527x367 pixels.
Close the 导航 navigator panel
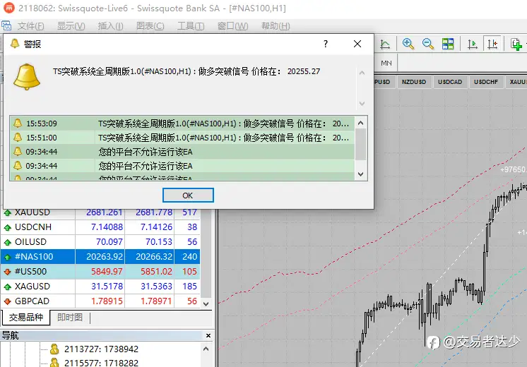point(208,335)
